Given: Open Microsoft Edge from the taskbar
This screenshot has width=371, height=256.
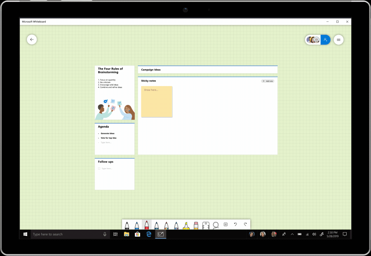Looking at the screenshot, I should (148, 234).
